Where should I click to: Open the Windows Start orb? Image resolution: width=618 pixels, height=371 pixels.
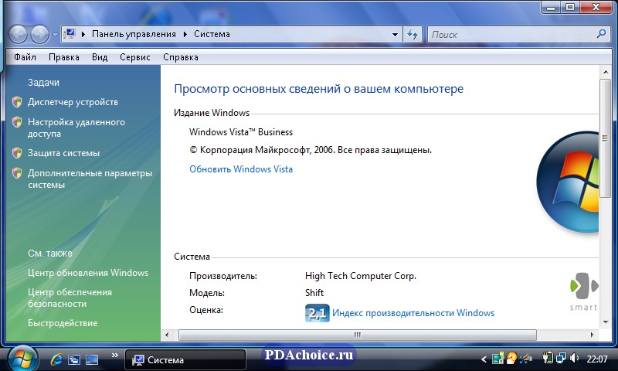pos(22,358)
